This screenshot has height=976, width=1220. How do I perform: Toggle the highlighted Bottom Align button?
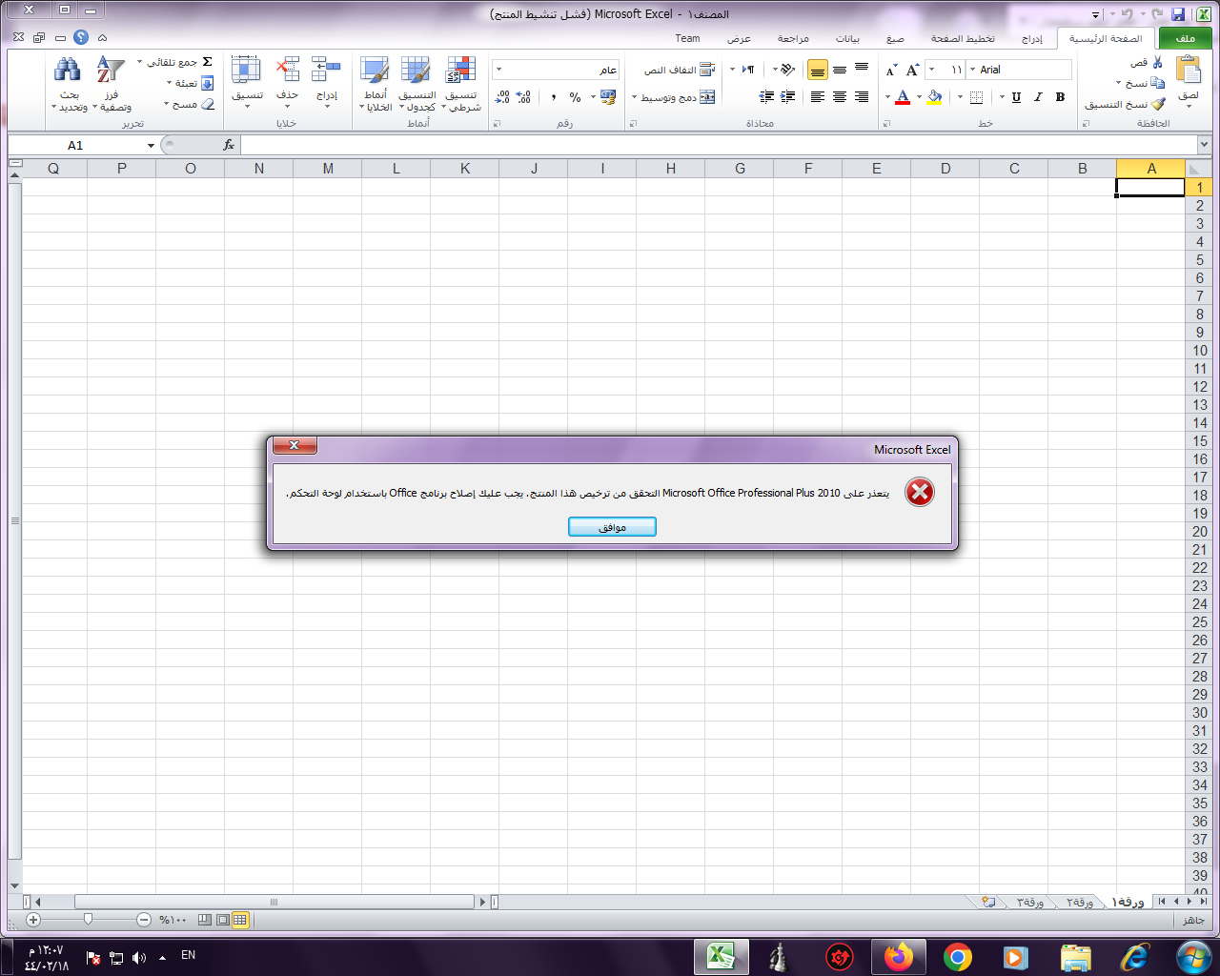tap(818, 71)
